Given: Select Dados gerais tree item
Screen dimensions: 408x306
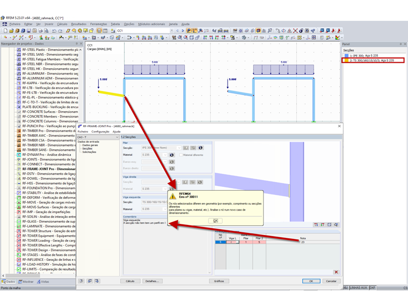Looking at the screenshot, I should click(x=90, y=145).
